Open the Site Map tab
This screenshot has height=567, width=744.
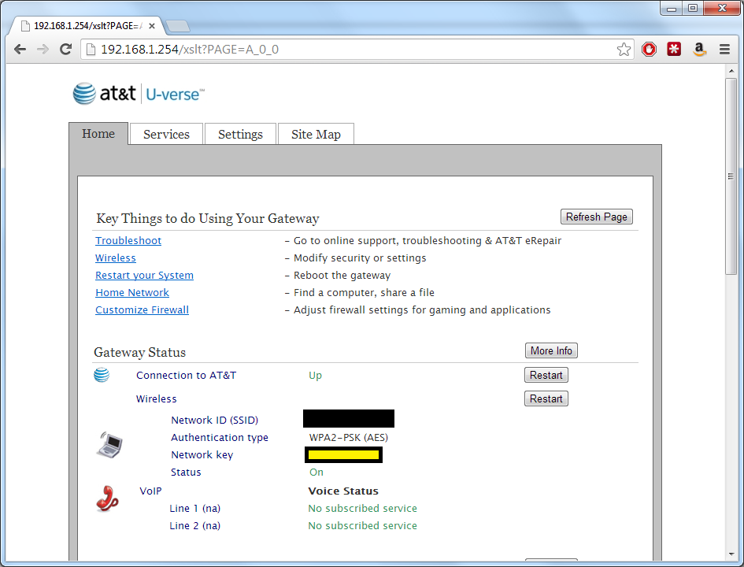316,135
